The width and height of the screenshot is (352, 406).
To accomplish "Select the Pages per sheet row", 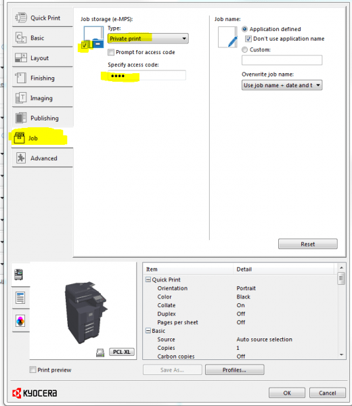I will click(x=240, y=322).
